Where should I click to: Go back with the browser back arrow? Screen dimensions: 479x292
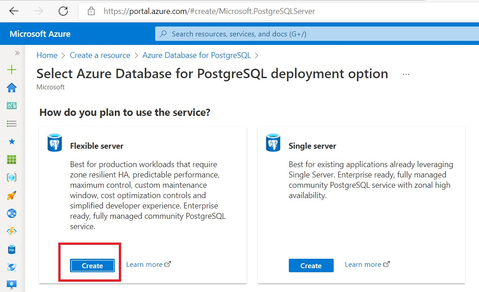pos(14,11)
